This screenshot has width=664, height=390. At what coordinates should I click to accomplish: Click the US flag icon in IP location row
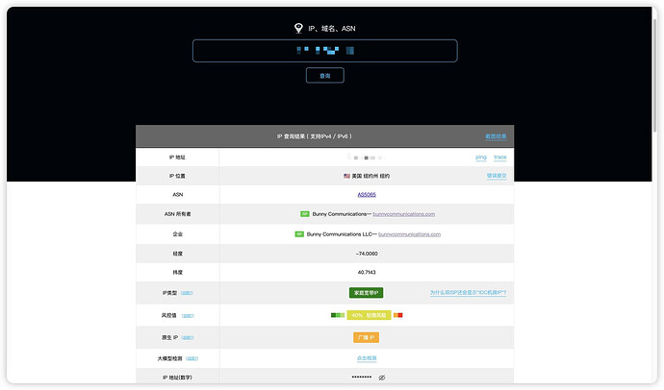[x=346, y=176]
